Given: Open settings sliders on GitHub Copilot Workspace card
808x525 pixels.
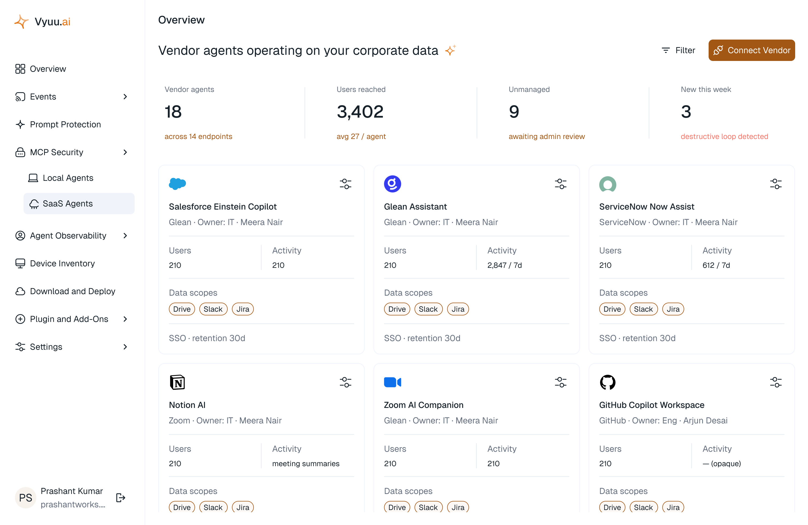Looking at the screenshot, I should coord(776,382).
